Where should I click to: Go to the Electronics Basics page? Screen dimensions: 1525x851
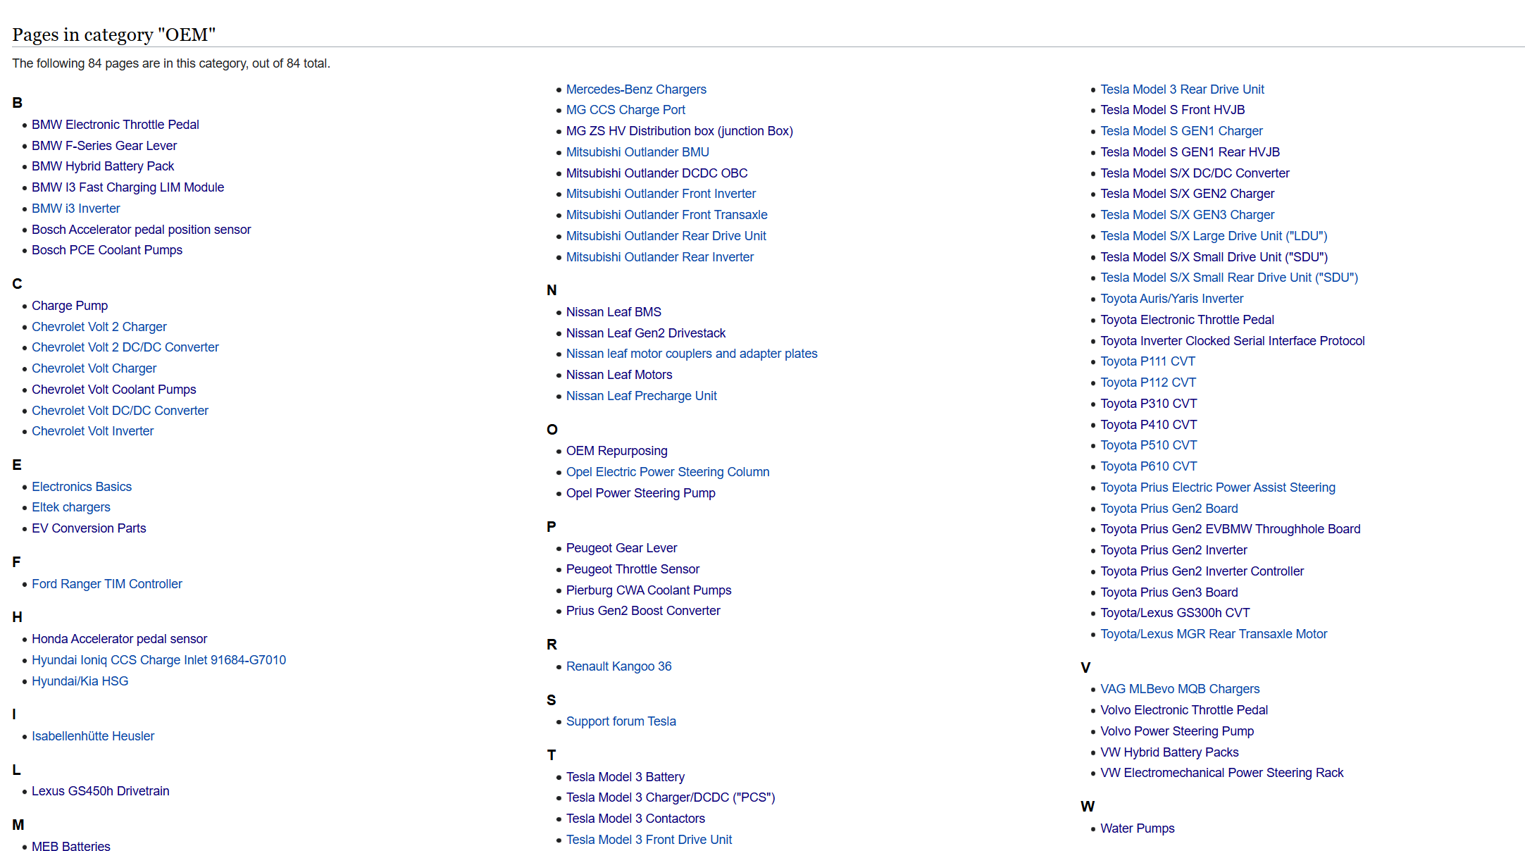point(81,487)
